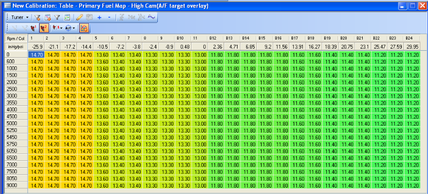
Task: Toggle the low cam 1 map button
Action: (x=33, y=28)
